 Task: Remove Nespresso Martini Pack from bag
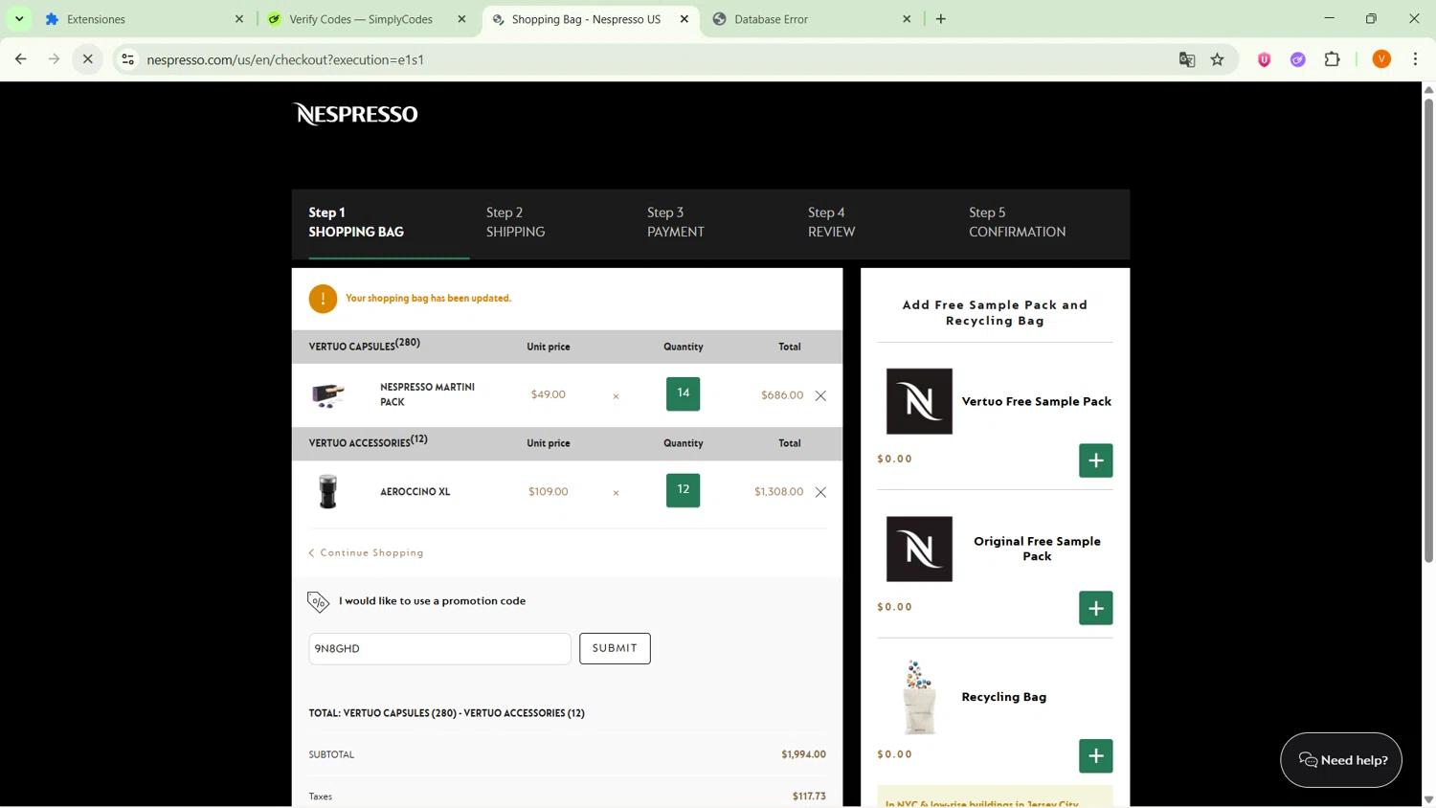coord(820,395)
